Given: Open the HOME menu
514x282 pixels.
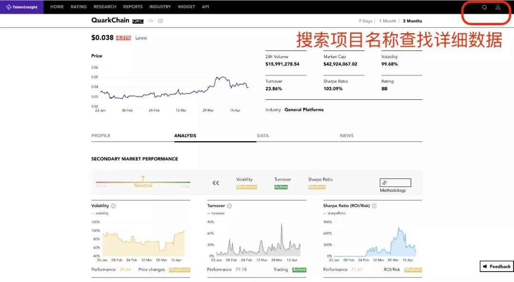Looking at the screenshot, I should (x=57, y=7).
